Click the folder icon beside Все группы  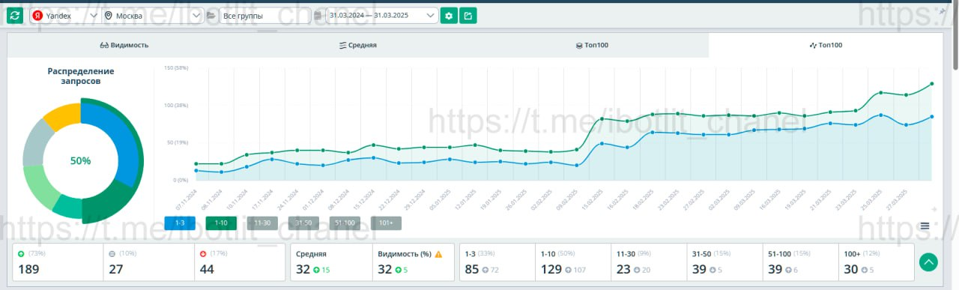click(211, 15)
